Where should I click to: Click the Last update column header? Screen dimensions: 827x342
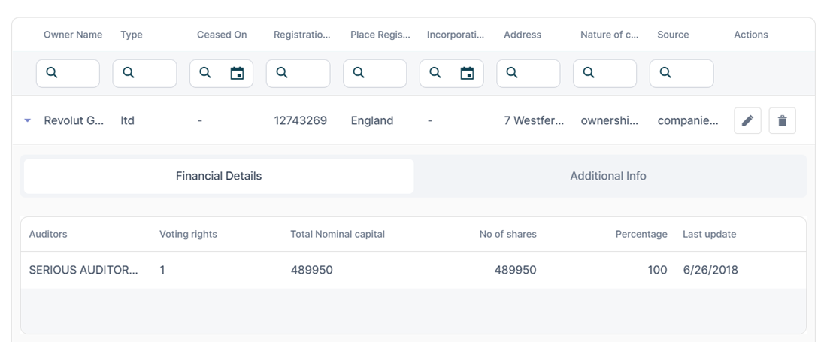click(709, 234)
